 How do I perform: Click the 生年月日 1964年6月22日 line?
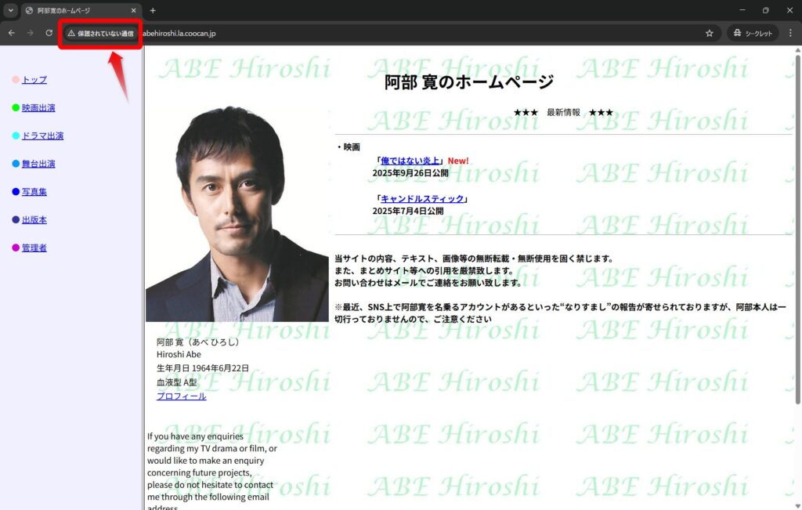pos(203,368)
